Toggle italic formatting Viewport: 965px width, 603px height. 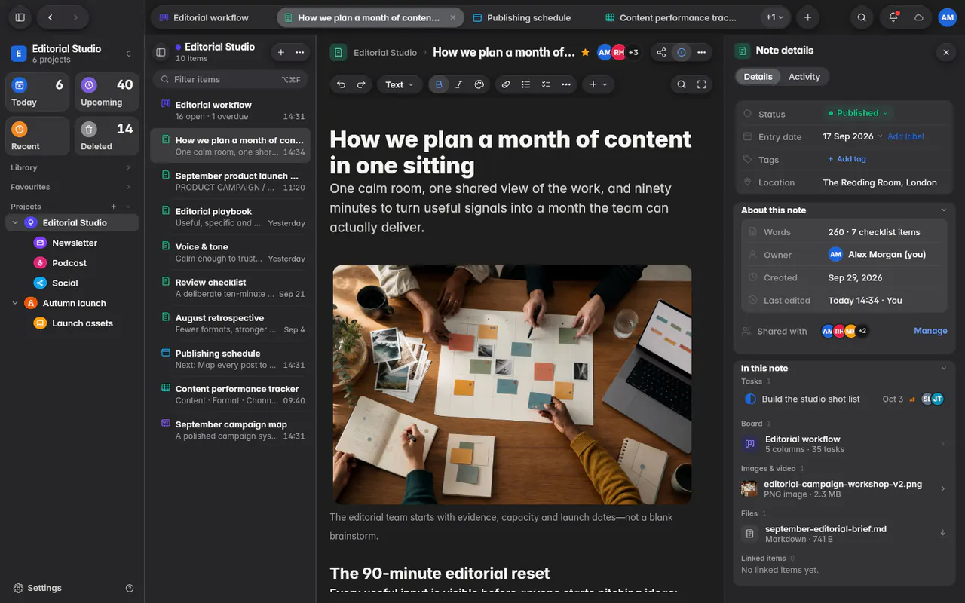tap(459, 84)
